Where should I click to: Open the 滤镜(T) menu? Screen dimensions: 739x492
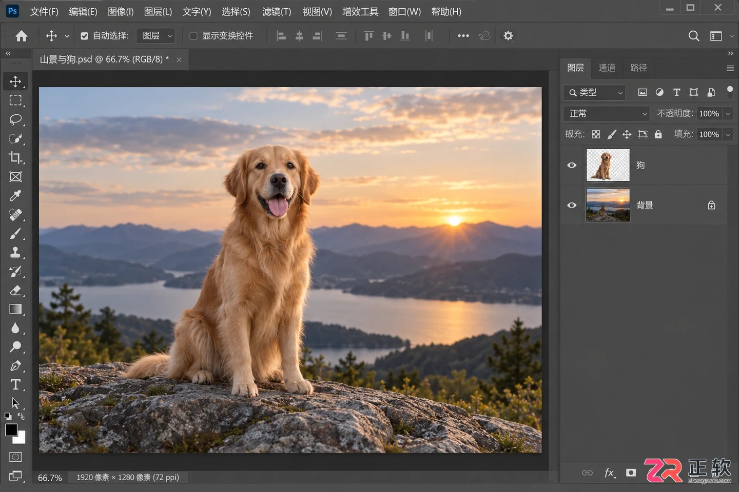(x=277, y=11)
